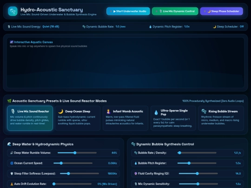Screen dimensions: 251x188
Task: Adjust the Sleep Filter Softness lowpass slider
Action: [79, 174]
